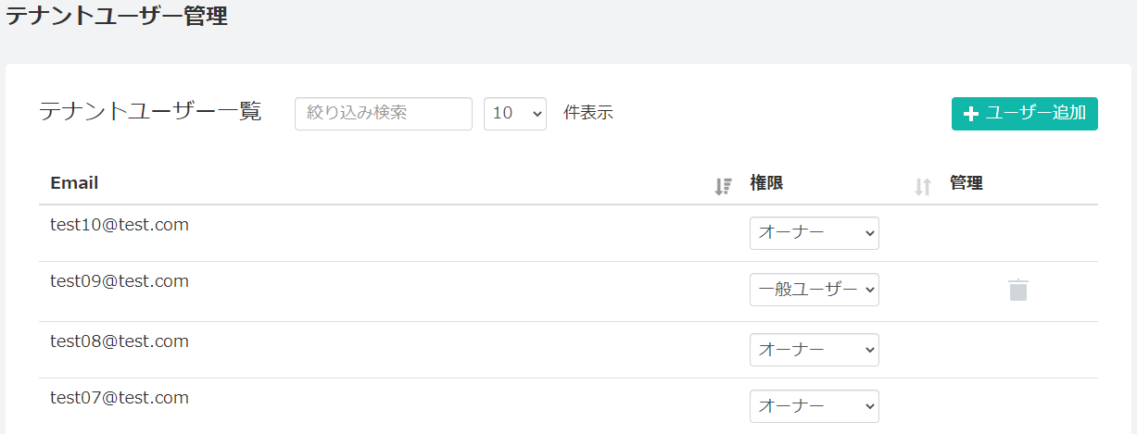The height and width of the screenshot is (434, 1137).
Task: Click the ユーザー追加 button
Action: (1025, 114)
